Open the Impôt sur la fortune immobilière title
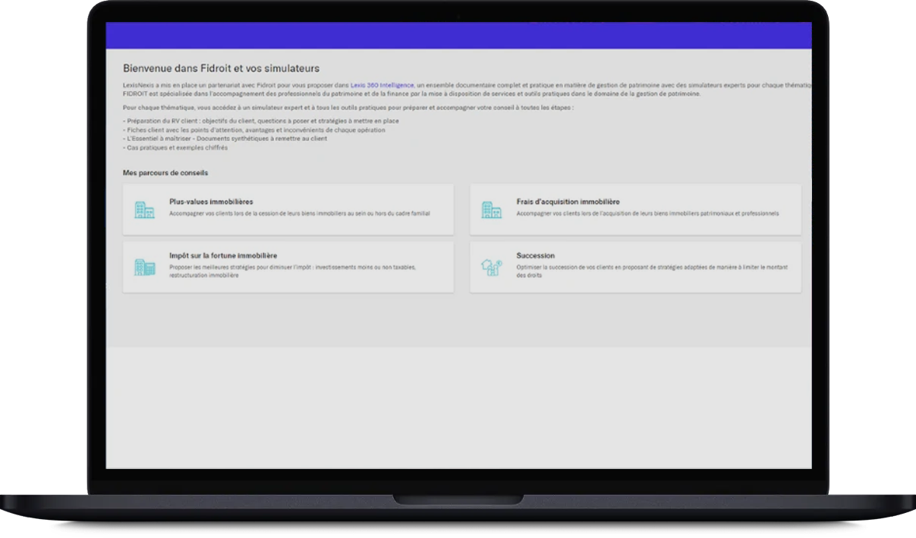The height and width of the screenshot is (538, 916). click(x=223, y=256)
